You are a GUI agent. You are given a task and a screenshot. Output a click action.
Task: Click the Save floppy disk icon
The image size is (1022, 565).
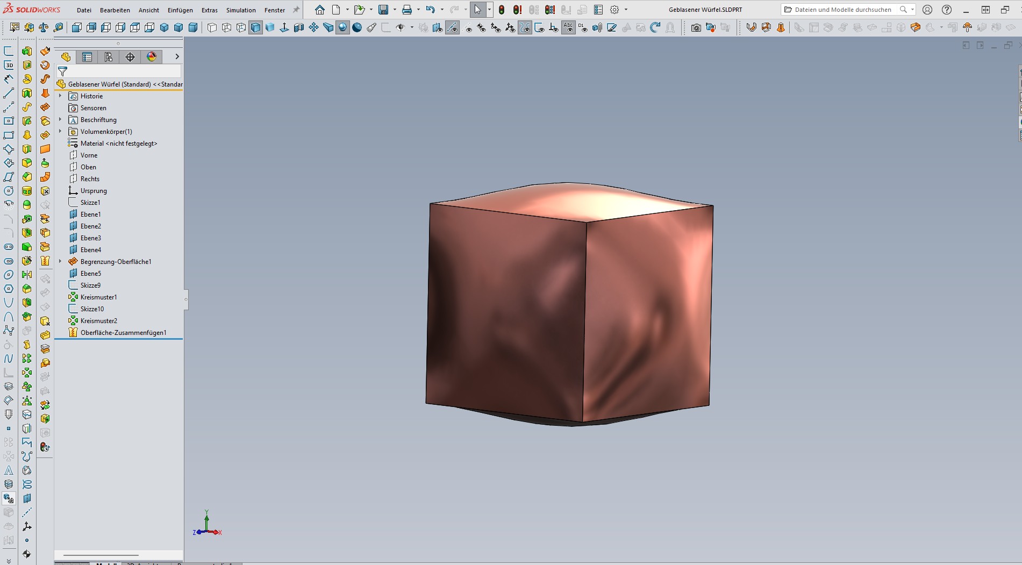point(383,10)
